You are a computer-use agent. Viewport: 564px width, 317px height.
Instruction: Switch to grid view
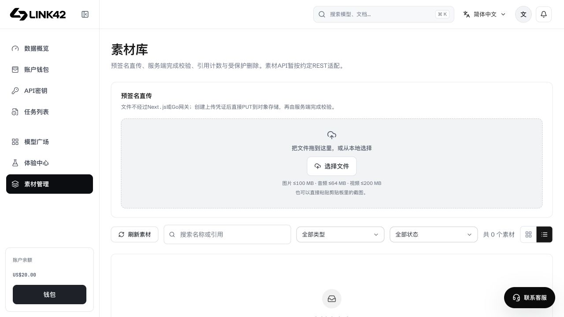529,234
